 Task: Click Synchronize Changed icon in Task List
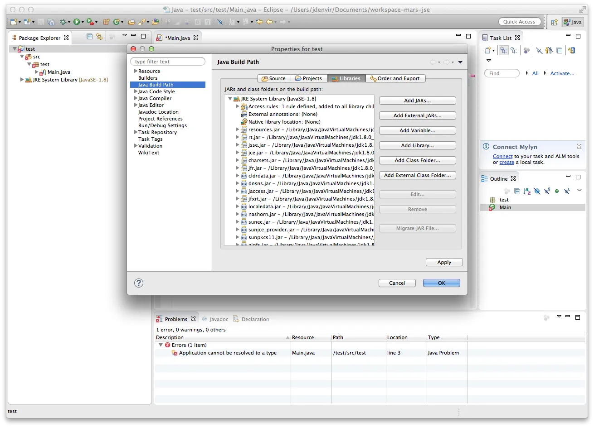571,51
